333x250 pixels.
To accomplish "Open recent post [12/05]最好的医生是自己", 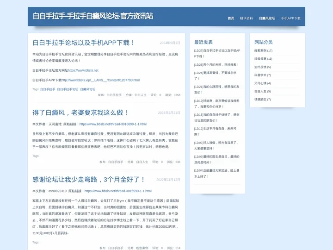I will 216,159.
